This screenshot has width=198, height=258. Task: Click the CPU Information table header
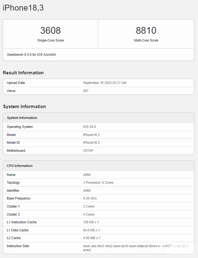tap(19, 166)
